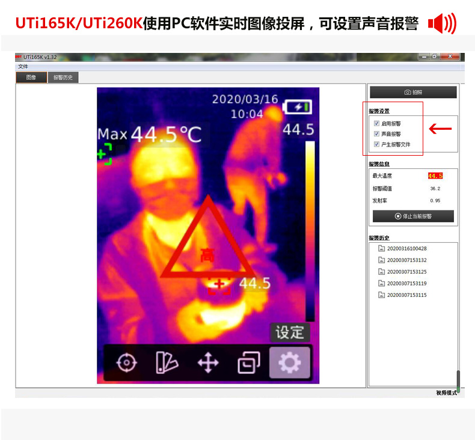
Task: Click the 拍照 capture button
Action: (x=413, y=92)
